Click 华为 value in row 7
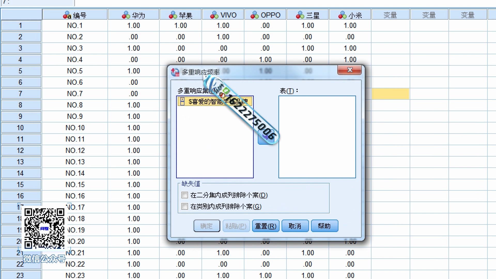Image resolution: width=496 pixels, height=279 pixels. (134, 94)
